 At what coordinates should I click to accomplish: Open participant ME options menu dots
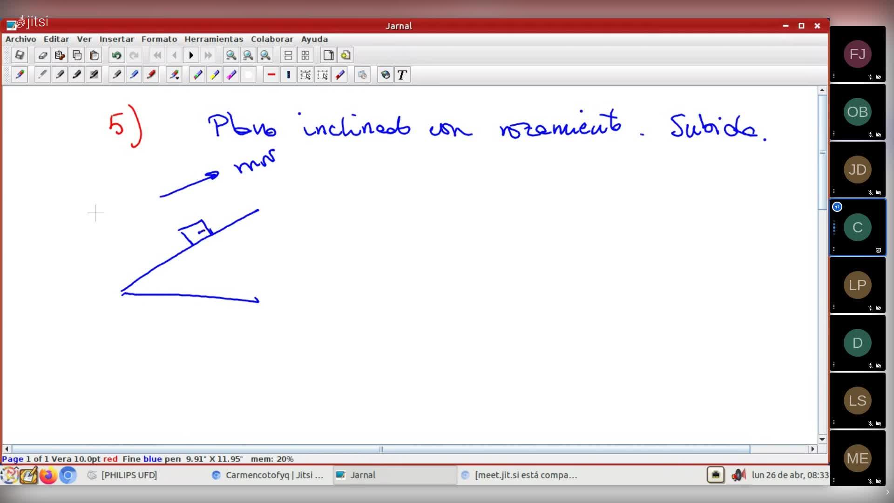834,480
